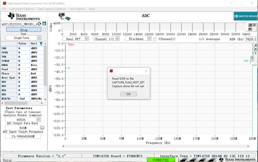This screenshot has width=258, height=162.
Task: Click the Texas Instruments logo in the header
Action: (x=24, y=16)
